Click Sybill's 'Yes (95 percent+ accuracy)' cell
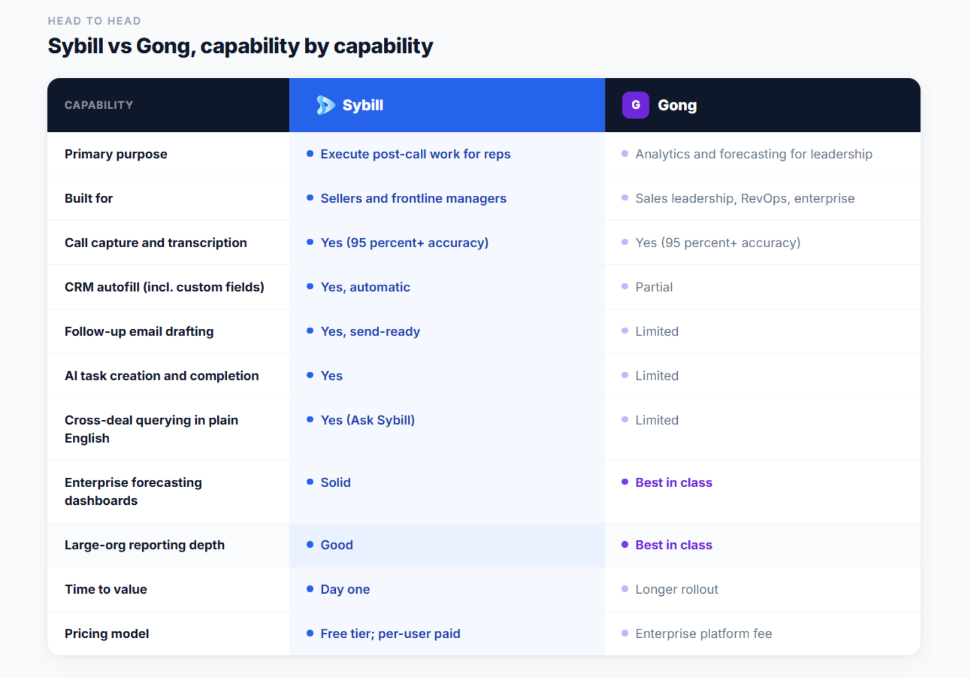 pyautogui.click(x=404, y=243)
